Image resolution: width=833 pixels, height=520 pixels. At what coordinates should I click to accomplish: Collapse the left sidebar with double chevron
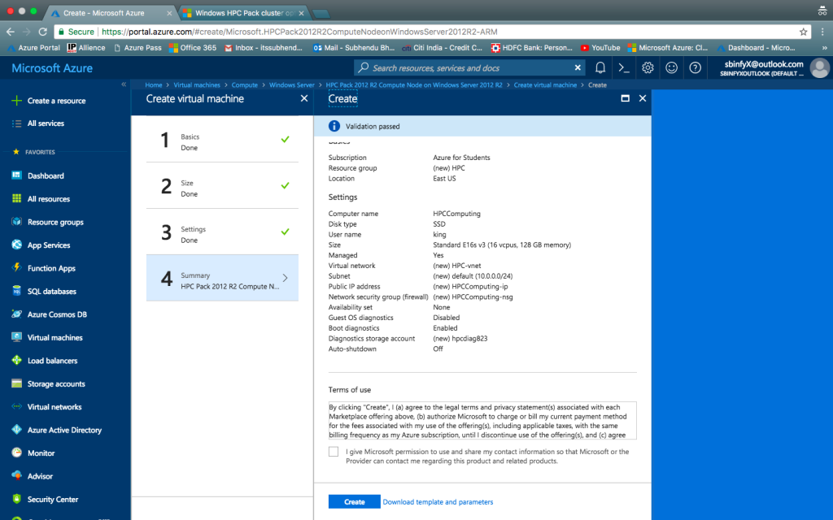tap(124, 84)
